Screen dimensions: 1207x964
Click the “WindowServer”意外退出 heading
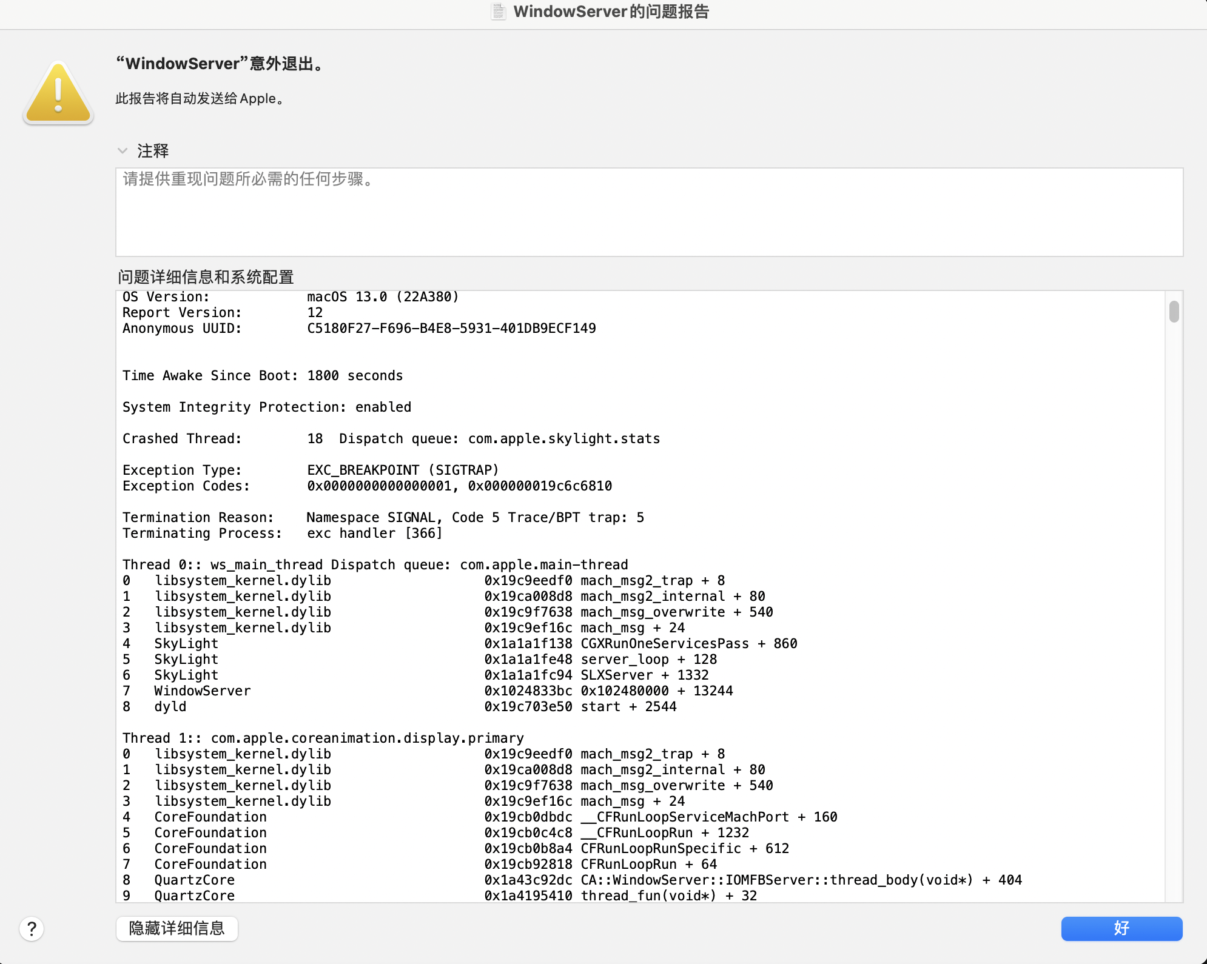pyautogui.click(x=221, y=64)
